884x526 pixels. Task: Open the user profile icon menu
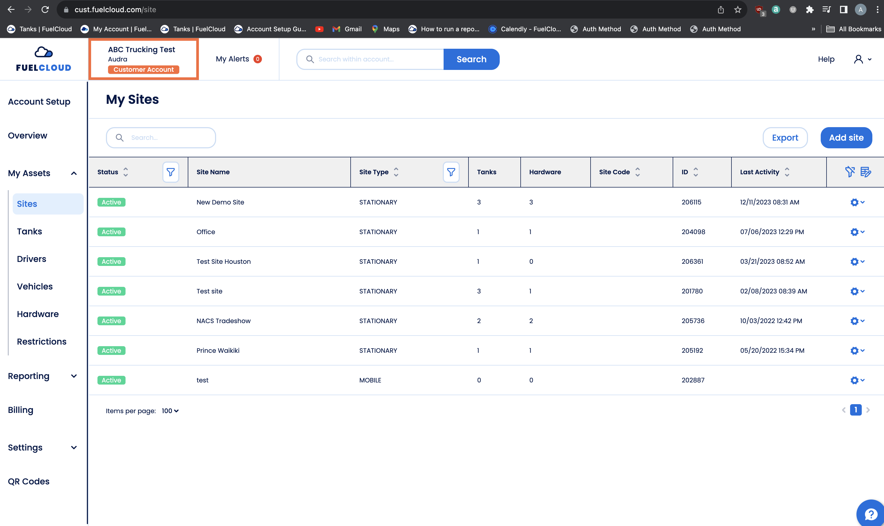coord(862,59)
